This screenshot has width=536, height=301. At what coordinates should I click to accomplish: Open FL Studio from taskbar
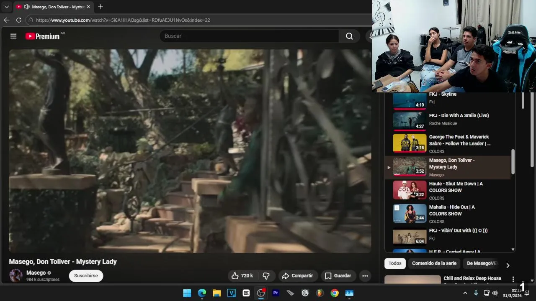[320, 293]
